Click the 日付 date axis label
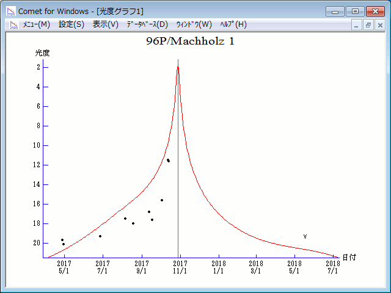This screenshot has width=391, height=293. (349, 257)
